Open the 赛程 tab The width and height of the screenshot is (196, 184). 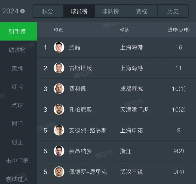(x=142, y=11)
